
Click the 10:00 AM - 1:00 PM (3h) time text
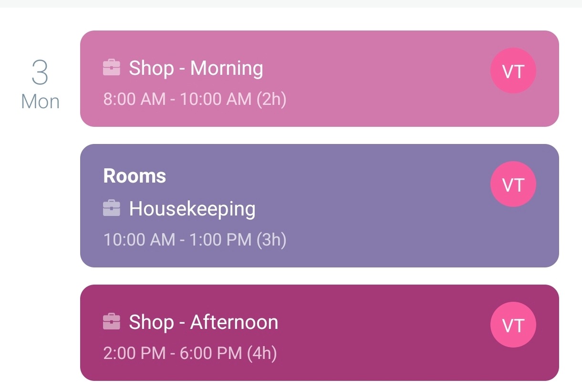(195, 240)
